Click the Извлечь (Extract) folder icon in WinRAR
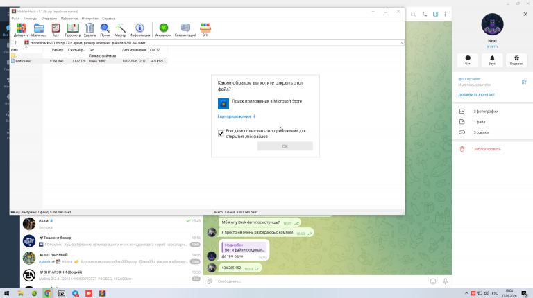The height and width of the screenshot is (298, 533). pyautogui.click(x=39, y=30)
